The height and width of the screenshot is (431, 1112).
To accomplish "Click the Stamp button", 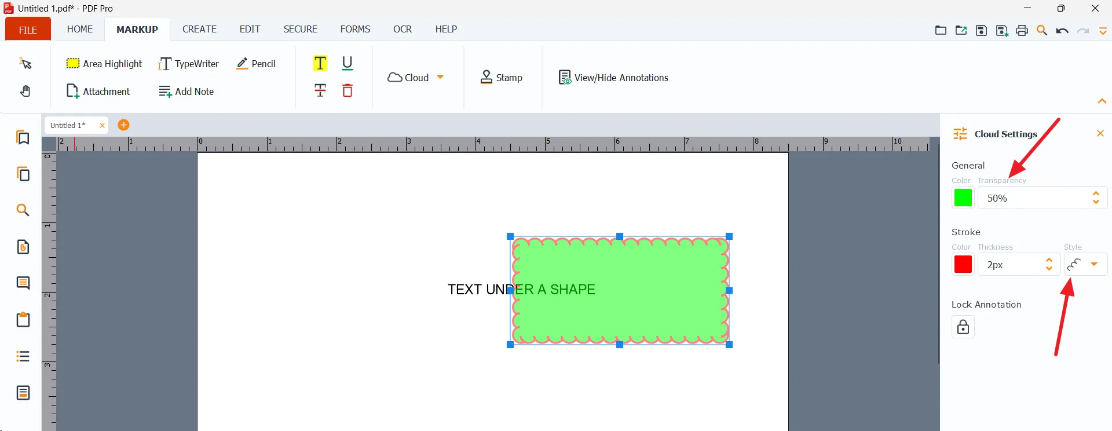I will pyautogui.click(x=502, y=78).
